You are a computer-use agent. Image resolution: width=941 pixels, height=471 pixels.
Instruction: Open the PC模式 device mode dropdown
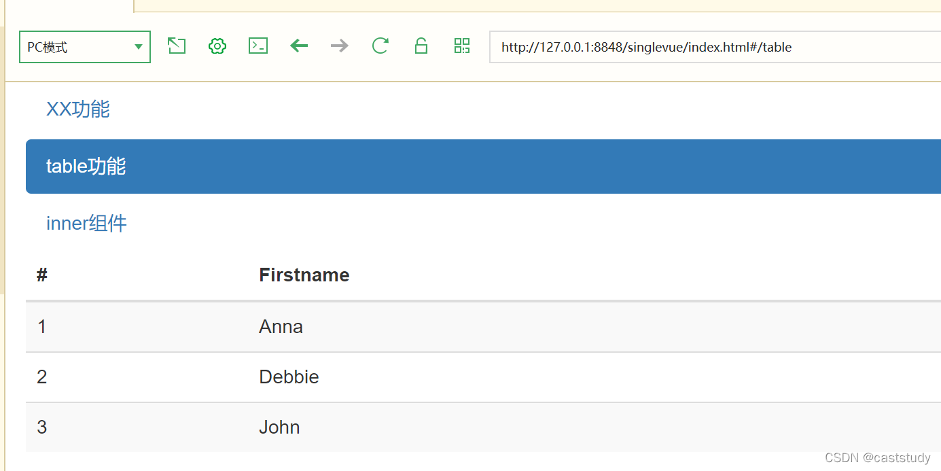[x=85, y=47]
